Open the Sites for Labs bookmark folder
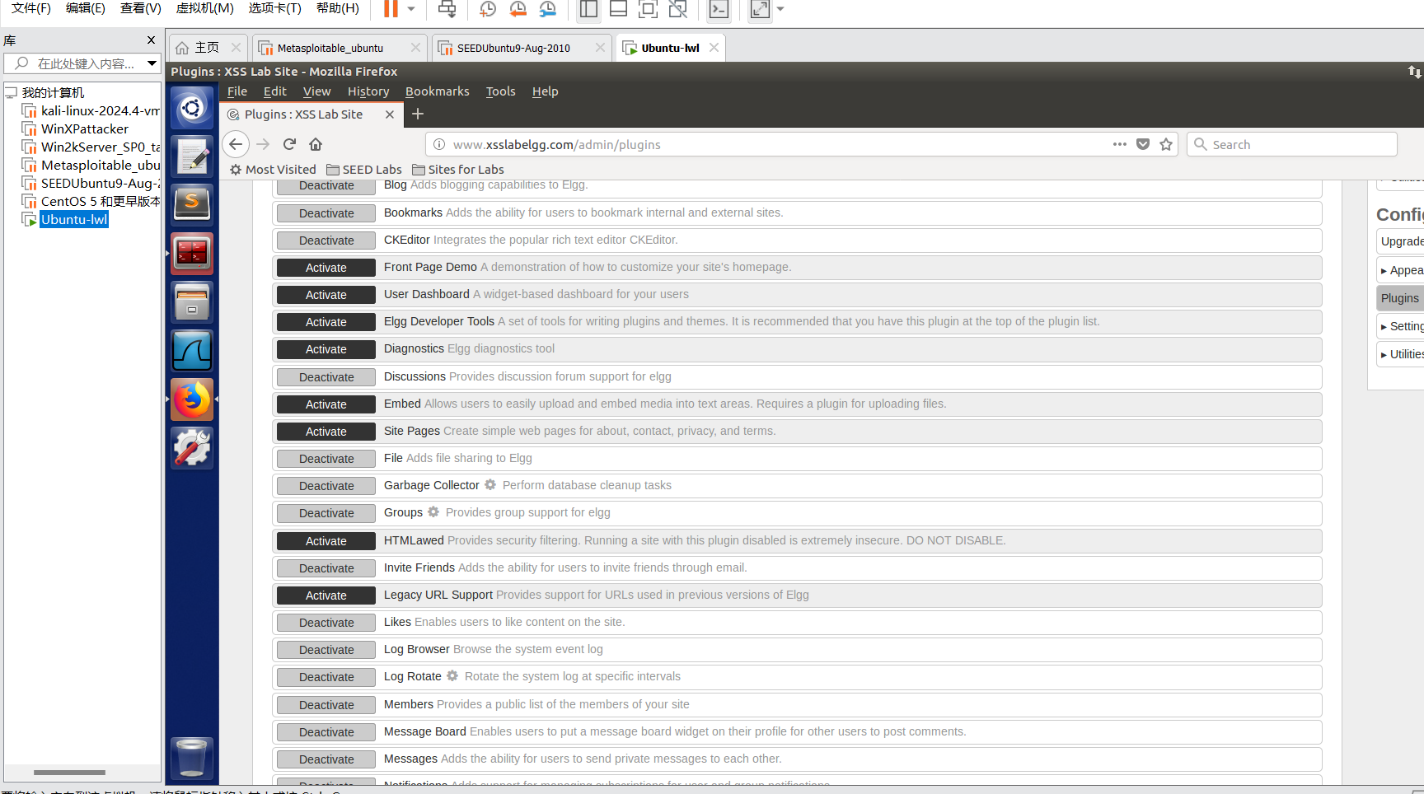Screen dimensions: 1424x794 pos(458,170)
